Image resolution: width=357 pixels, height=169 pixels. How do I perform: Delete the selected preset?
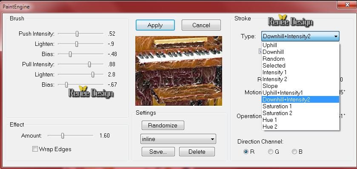197,152
